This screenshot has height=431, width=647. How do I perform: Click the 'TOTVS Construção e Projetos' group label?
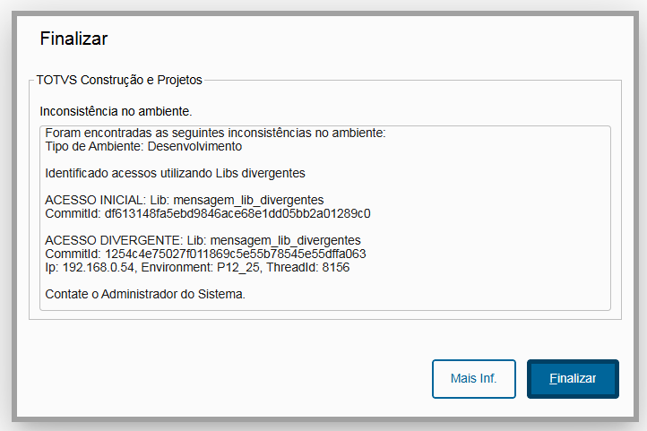tap(119, 80)
